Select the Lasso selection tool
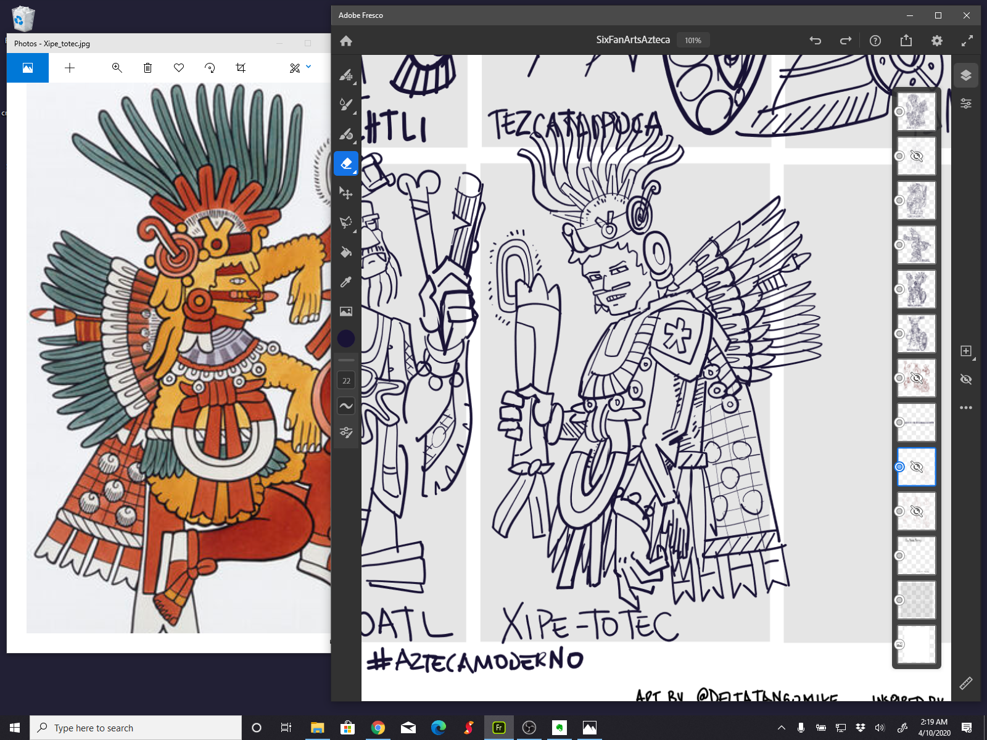This screenshot has height=740, width=987. (346, 222)
